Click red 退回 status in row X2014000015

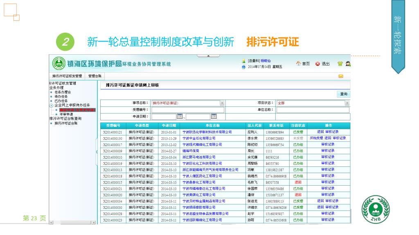point(298,182)
